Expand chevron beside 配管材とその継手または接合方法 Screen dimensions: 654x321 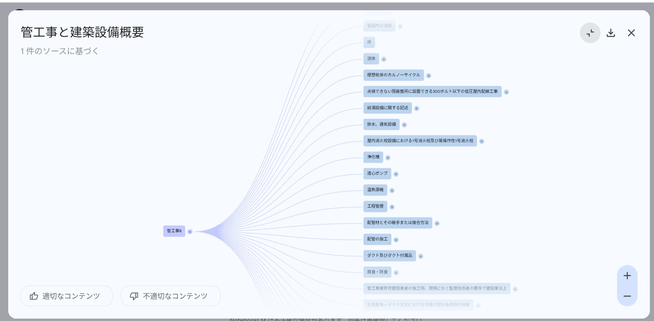pos(437,224)
